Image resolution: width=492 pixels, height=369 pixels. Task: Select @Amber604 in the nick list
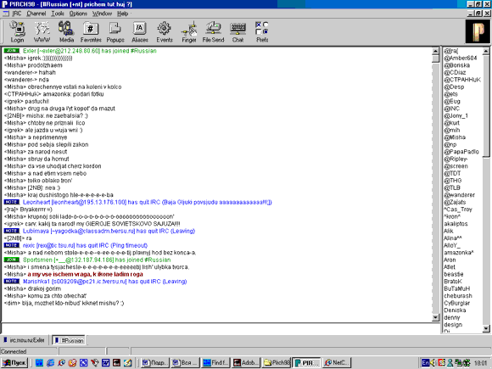[461, 58]
